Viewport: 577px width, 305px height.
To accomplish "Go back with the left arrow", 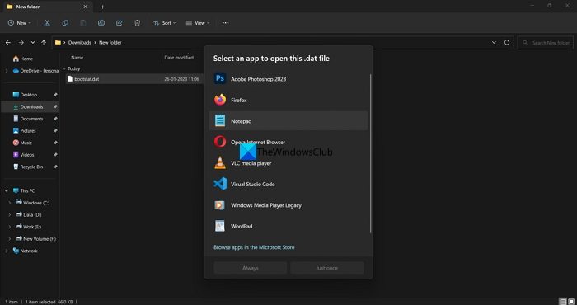I will (x=8, y=43).
